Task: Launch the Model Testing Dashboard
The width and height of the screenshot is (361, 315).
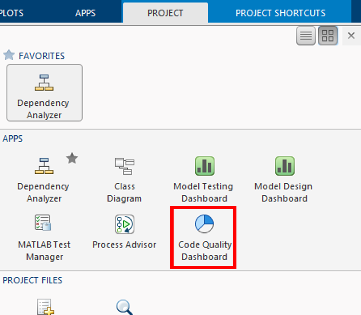Action: [205, 178]
